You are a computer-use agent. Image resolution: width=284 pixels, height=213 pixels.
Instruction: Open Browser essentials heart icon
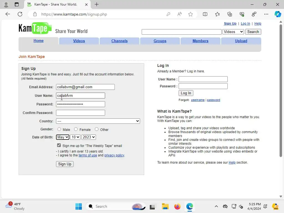coord(242,14)
